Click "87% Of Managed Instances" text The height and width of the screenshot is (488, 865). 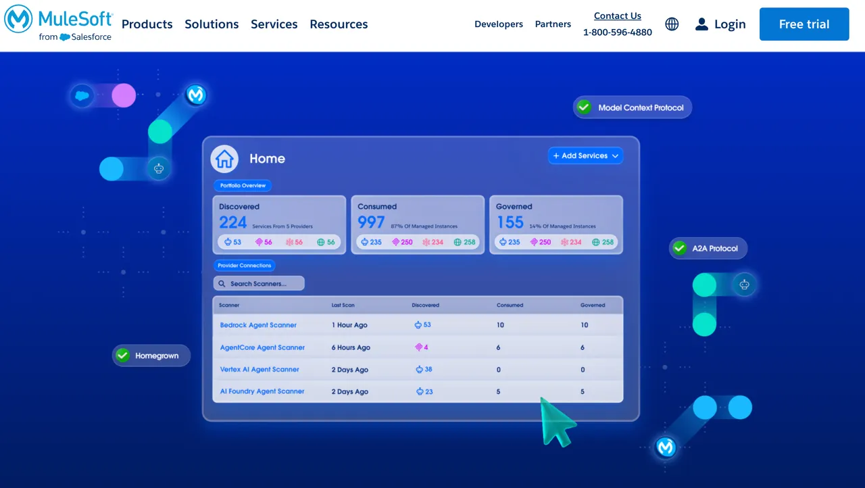pyautogui.click(x=424, y=226)
